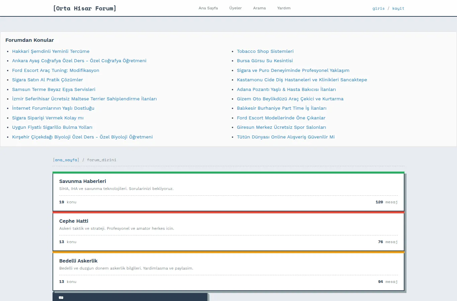The image size is (457, 301).
Task: Go to Ana Sayfa in top navigation
Action: pos(208,8)
